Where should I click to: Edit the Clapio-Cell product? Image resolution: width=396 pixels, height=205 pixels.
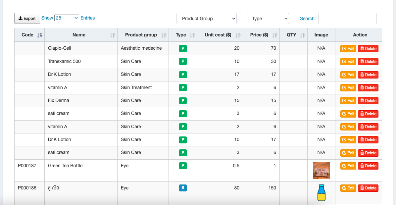pyautogui.click(x=348, y=49)
